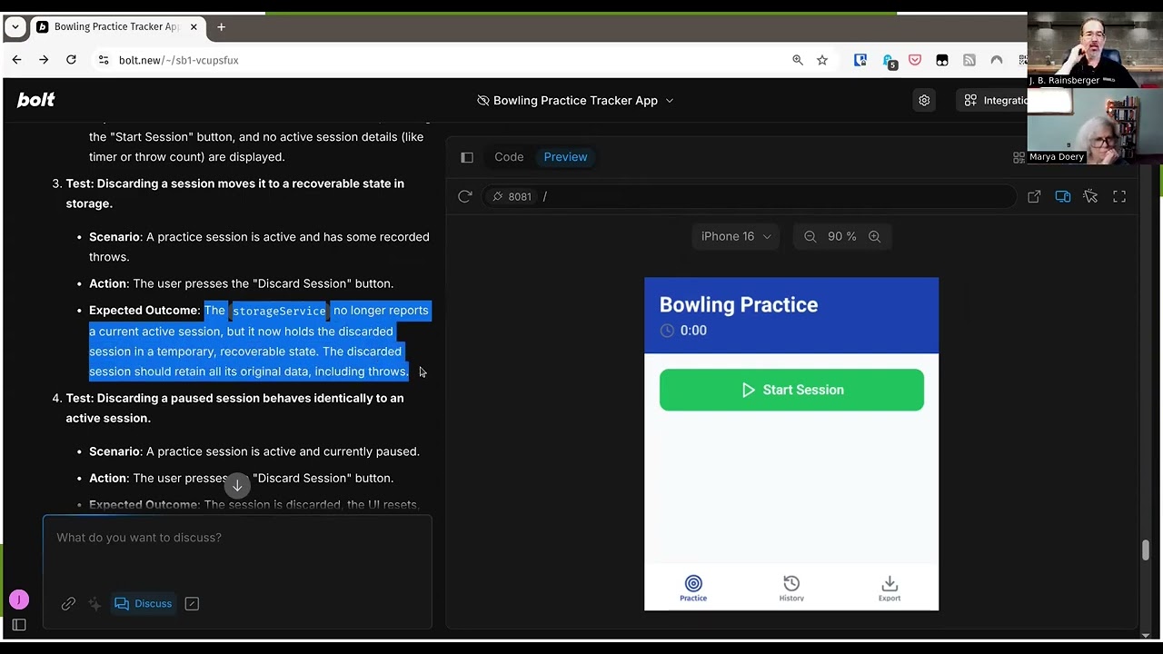The height and width of the screenshot is (654, 1163).
Task: Open the RSS feed extension icon
Action: click(969, 60)
